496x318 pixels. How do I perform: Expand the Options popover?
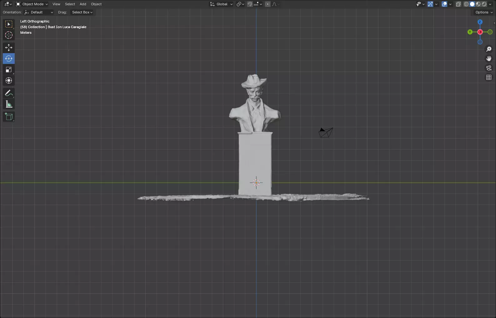(484, 12)
